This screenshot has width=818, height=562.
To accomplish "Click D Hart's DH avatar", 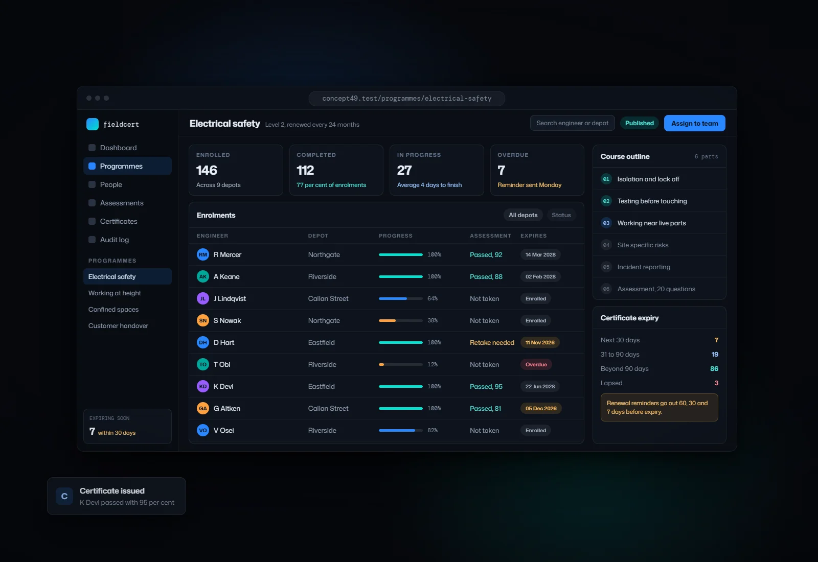I will (x=203, y=342).
